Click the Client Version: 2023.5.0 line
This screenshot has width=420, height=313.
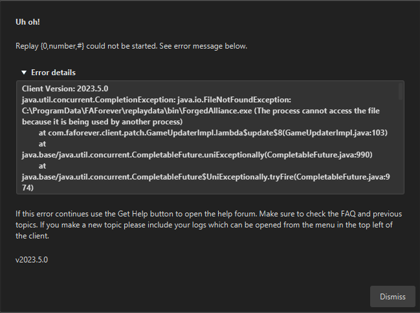pos(65,89)
